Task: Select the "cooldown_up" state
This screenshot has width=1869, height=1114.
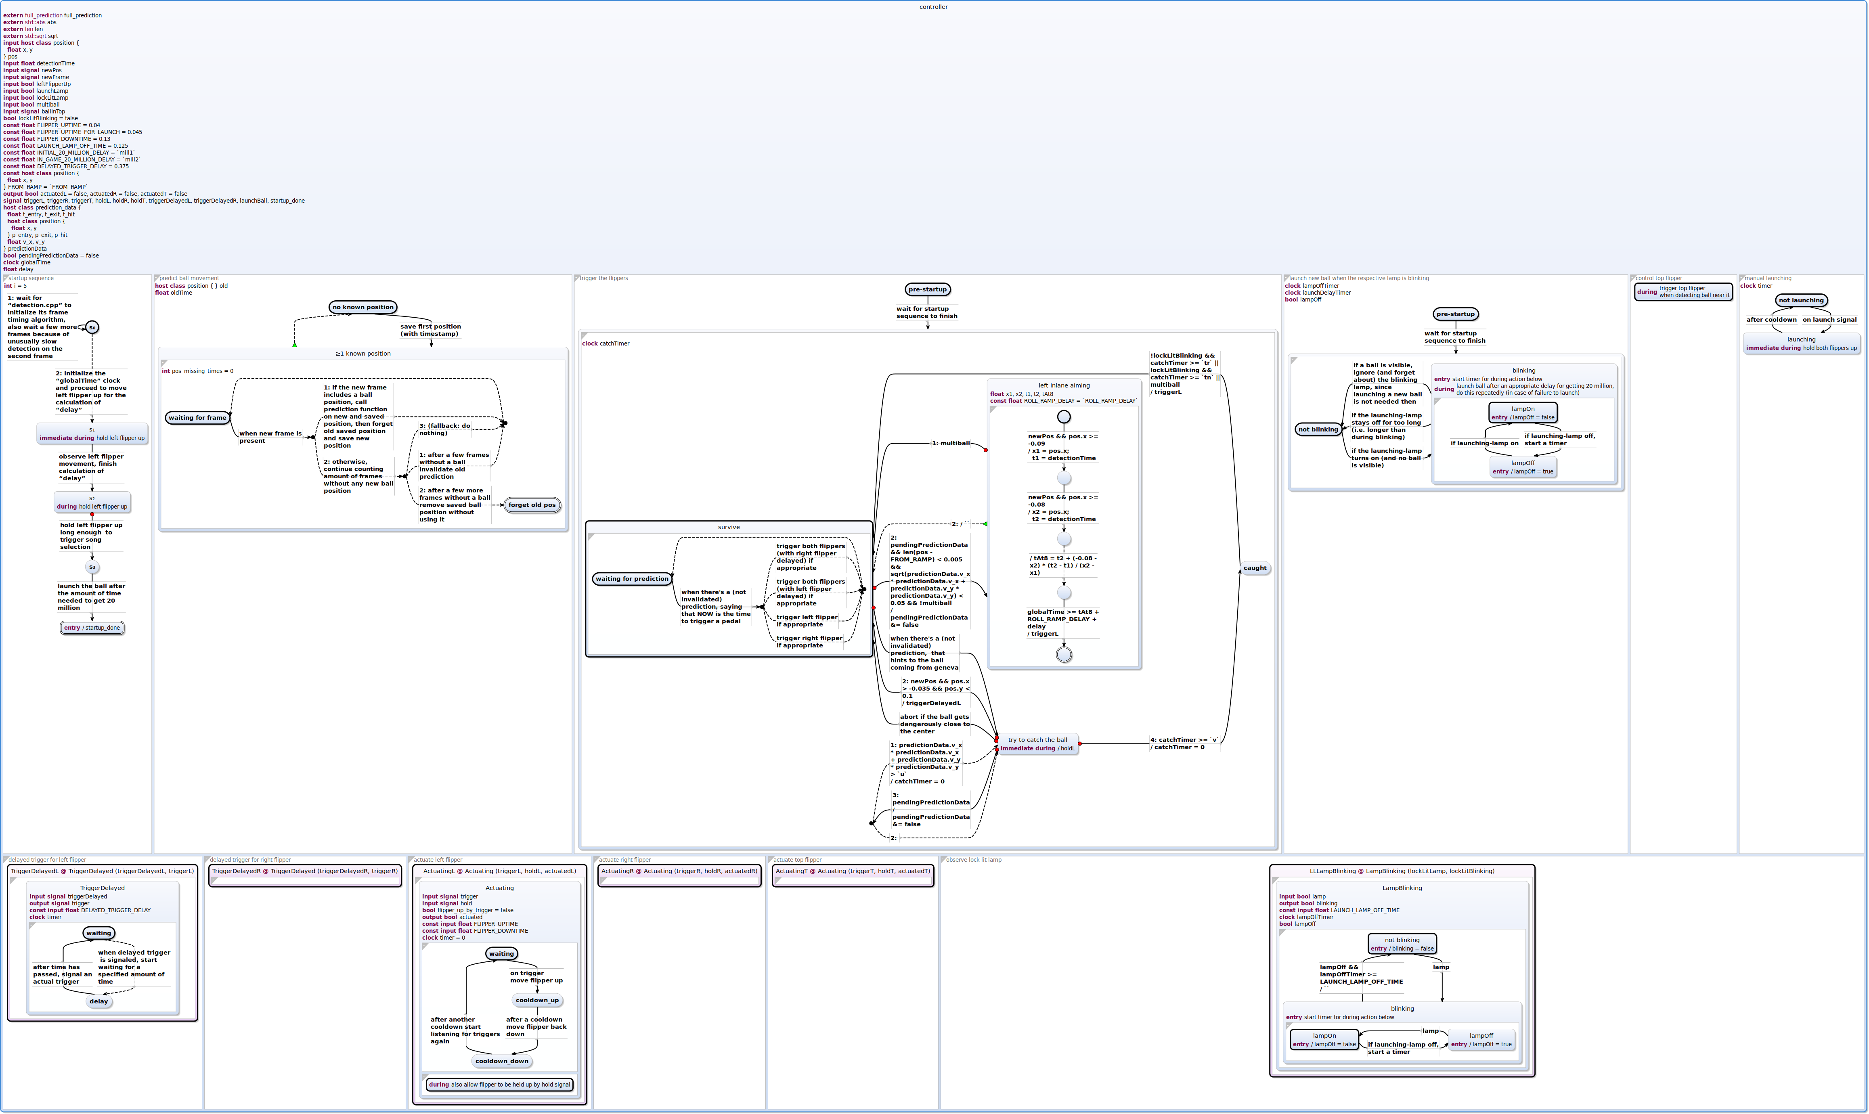Action: [x=537, y=1001]
